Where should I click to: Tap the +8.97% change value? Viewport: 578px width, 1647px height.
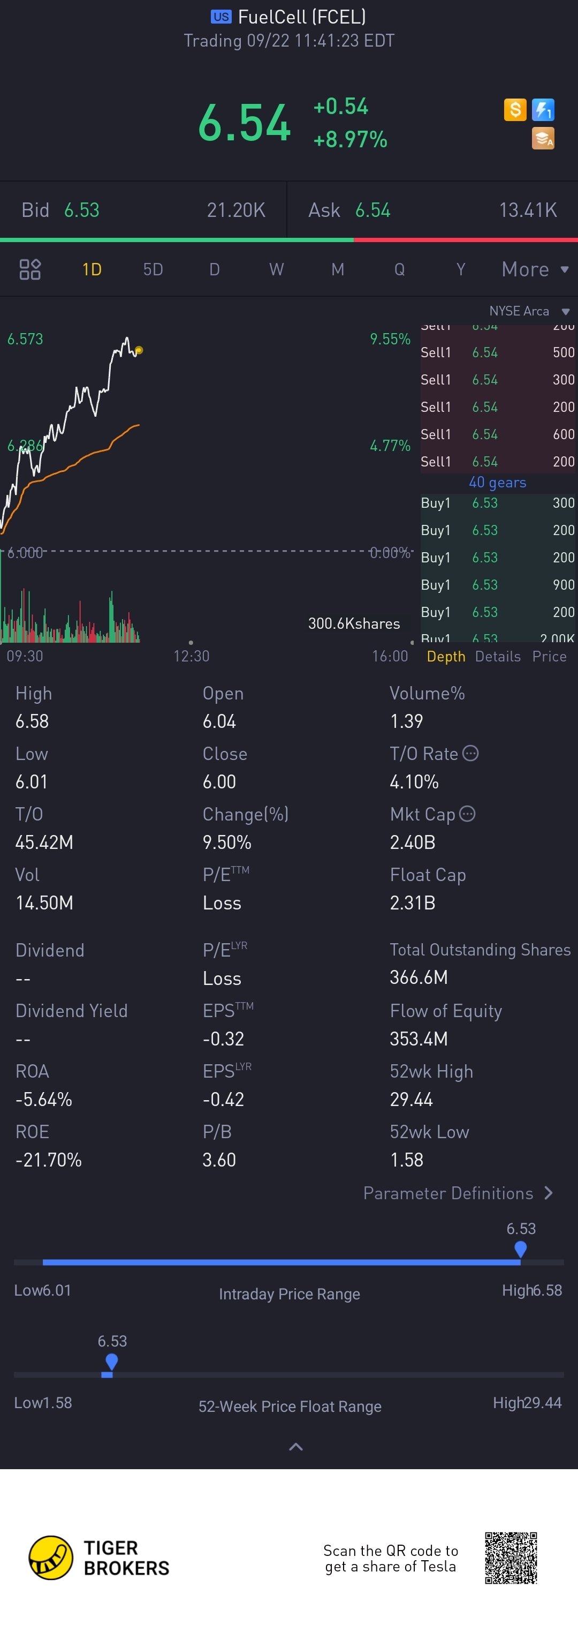point(350,139)
